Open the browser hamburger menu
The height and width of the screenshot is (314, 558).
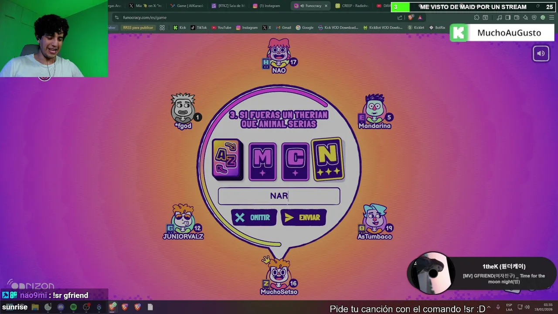click(551, 17)
